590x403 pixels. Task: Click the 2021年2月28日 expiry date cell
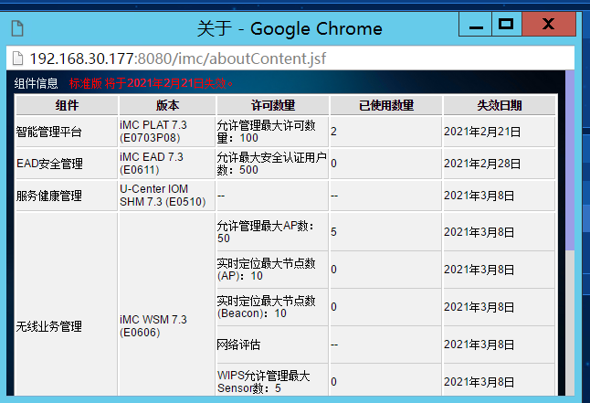(500, 164)
